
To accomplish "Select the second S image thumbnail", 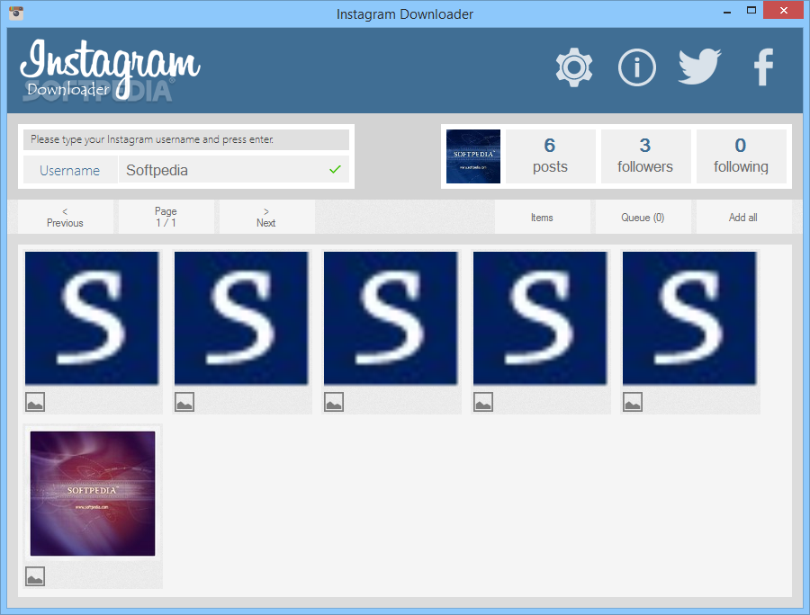I will (241, 317).
